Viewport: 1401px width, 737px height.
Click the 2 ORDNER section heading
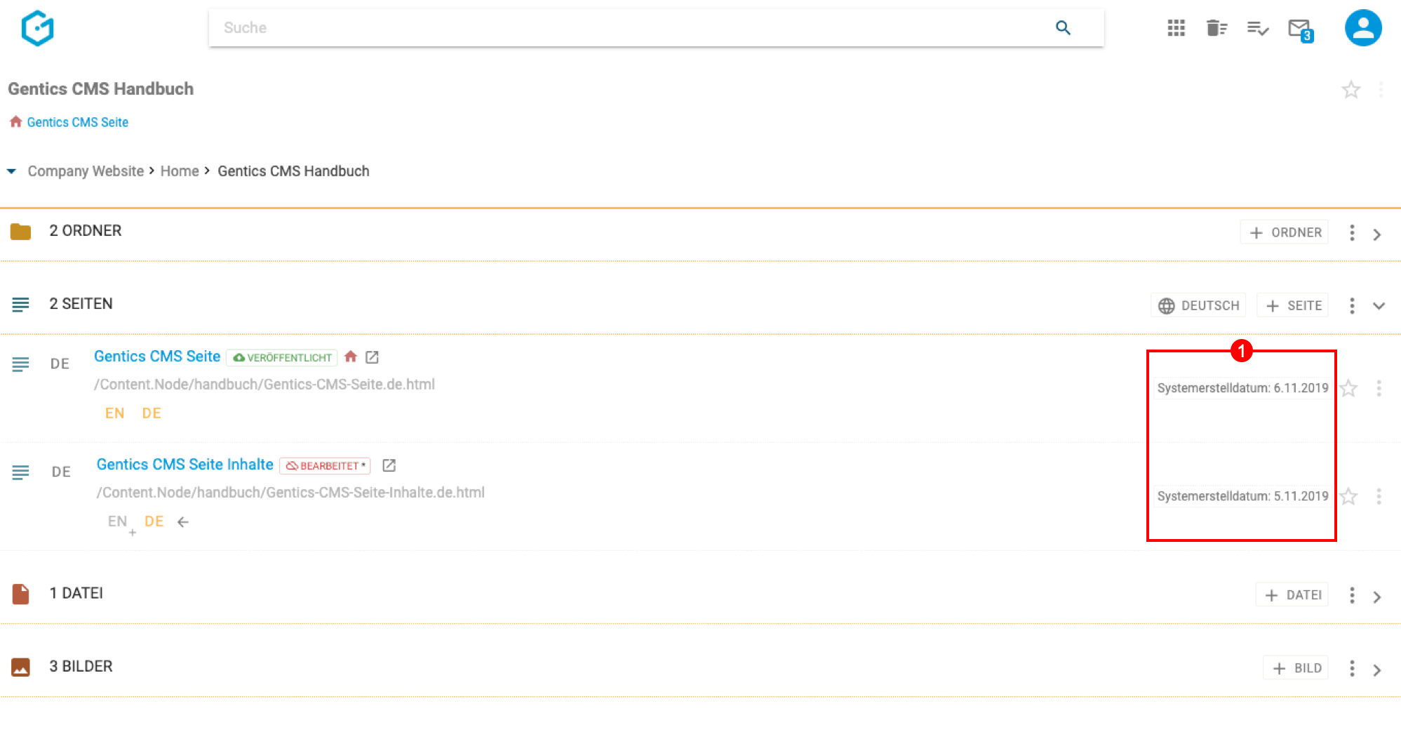86,231
